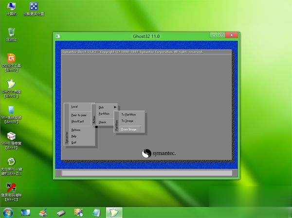The height and width of the screenshot is (218, 292).
Task: Click the Ghost taskbar button
Action: point(114,212)
